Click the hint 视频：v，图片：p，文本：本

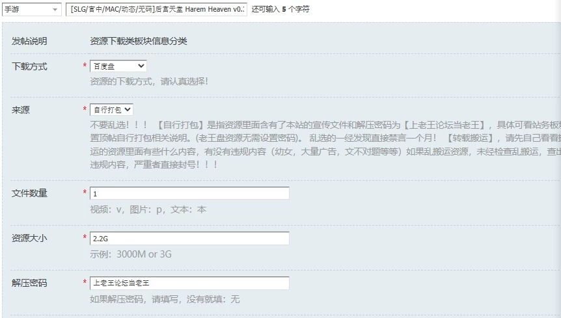pyautogui.click(x=148, y=209)
